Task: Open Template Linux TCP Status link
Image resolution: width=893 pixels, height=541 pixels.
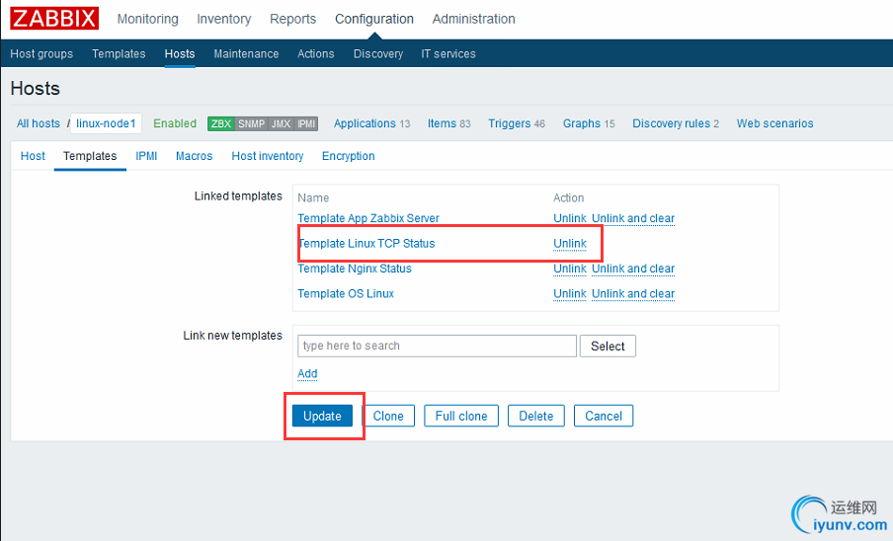Action: tap(366, 244)
